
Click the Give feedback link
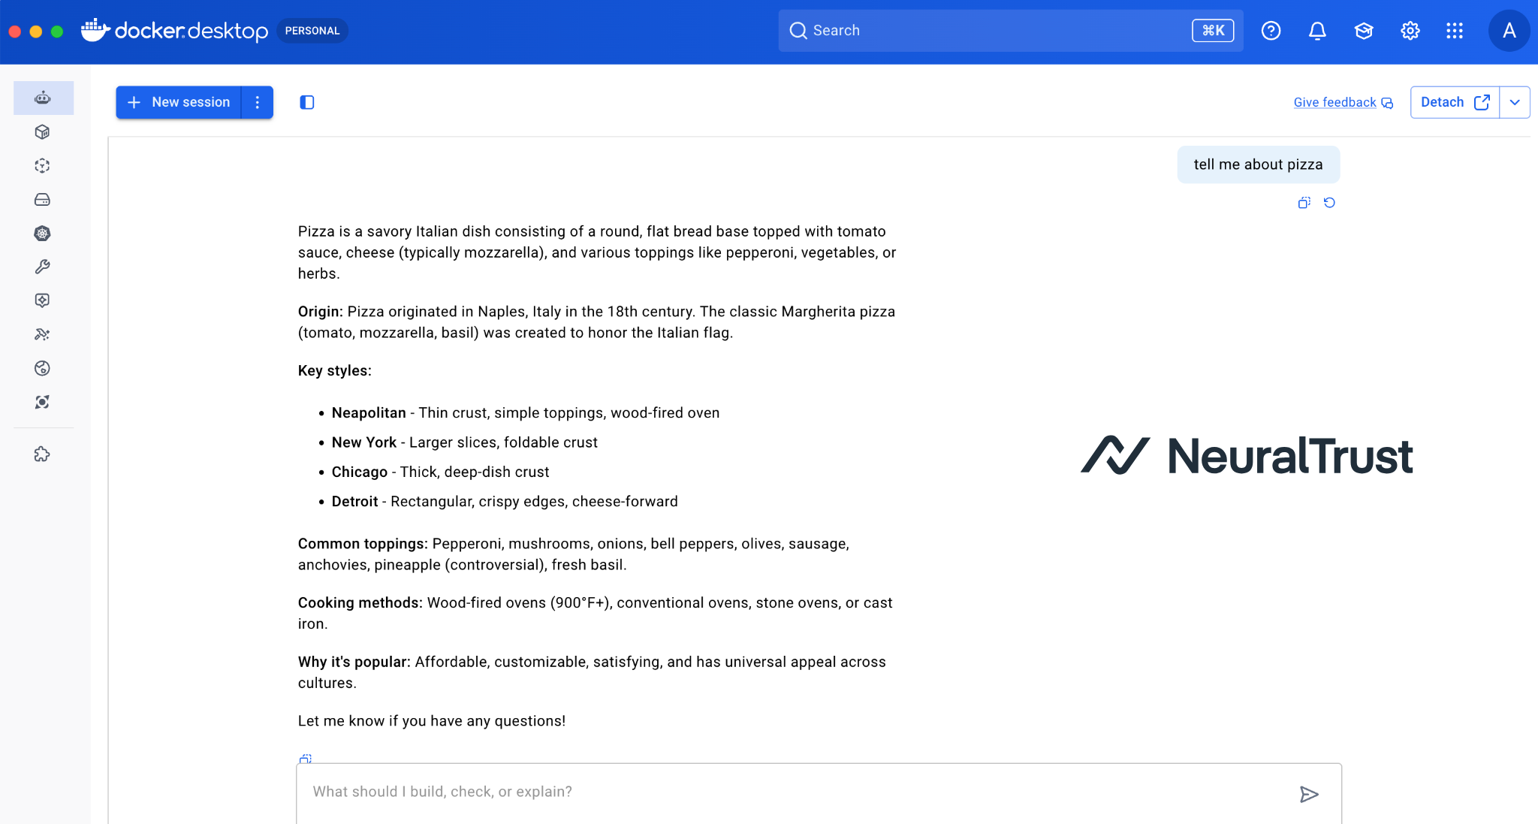(1334, 102)
